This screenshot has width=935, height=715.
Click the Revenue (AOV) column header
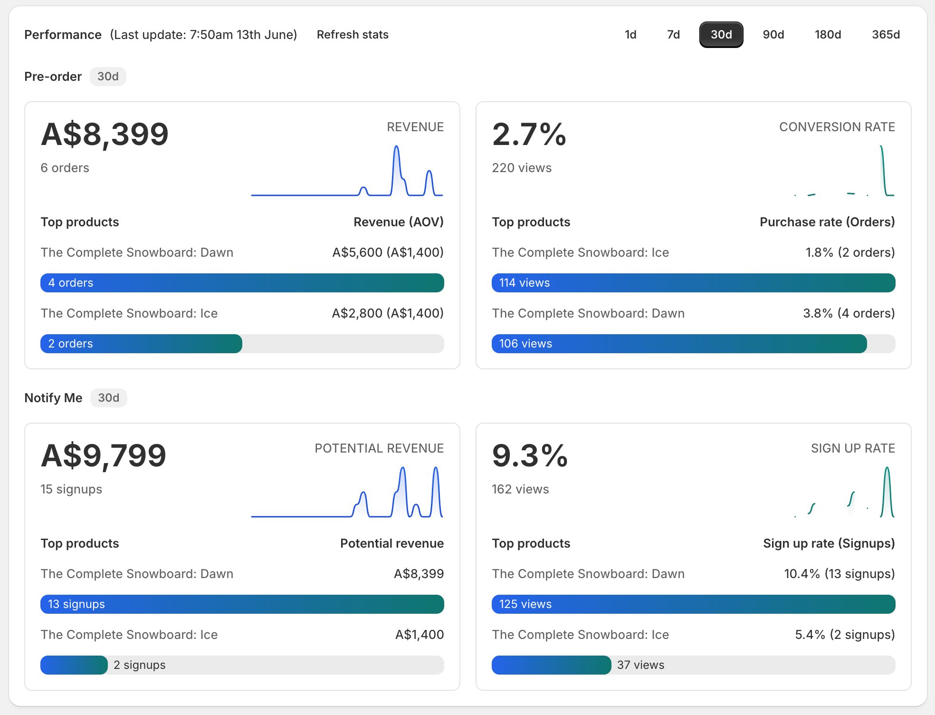click(x=398, y=222)
